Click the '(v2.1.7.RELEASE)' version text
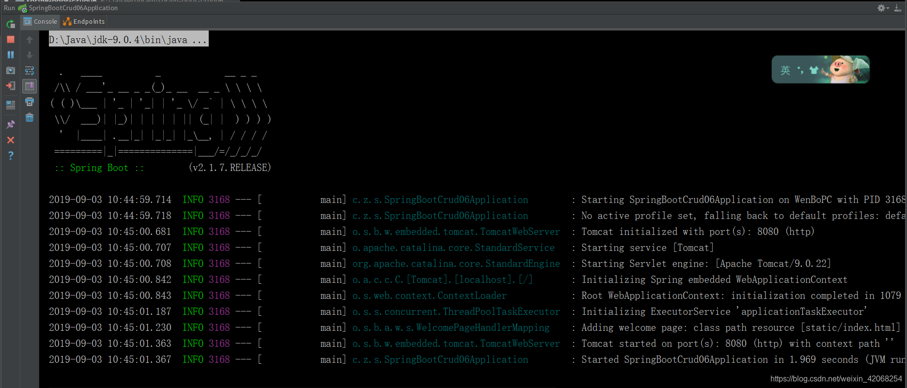Image resolution: width=907 pixels, height=388 pixels. (x=230, y=168)
